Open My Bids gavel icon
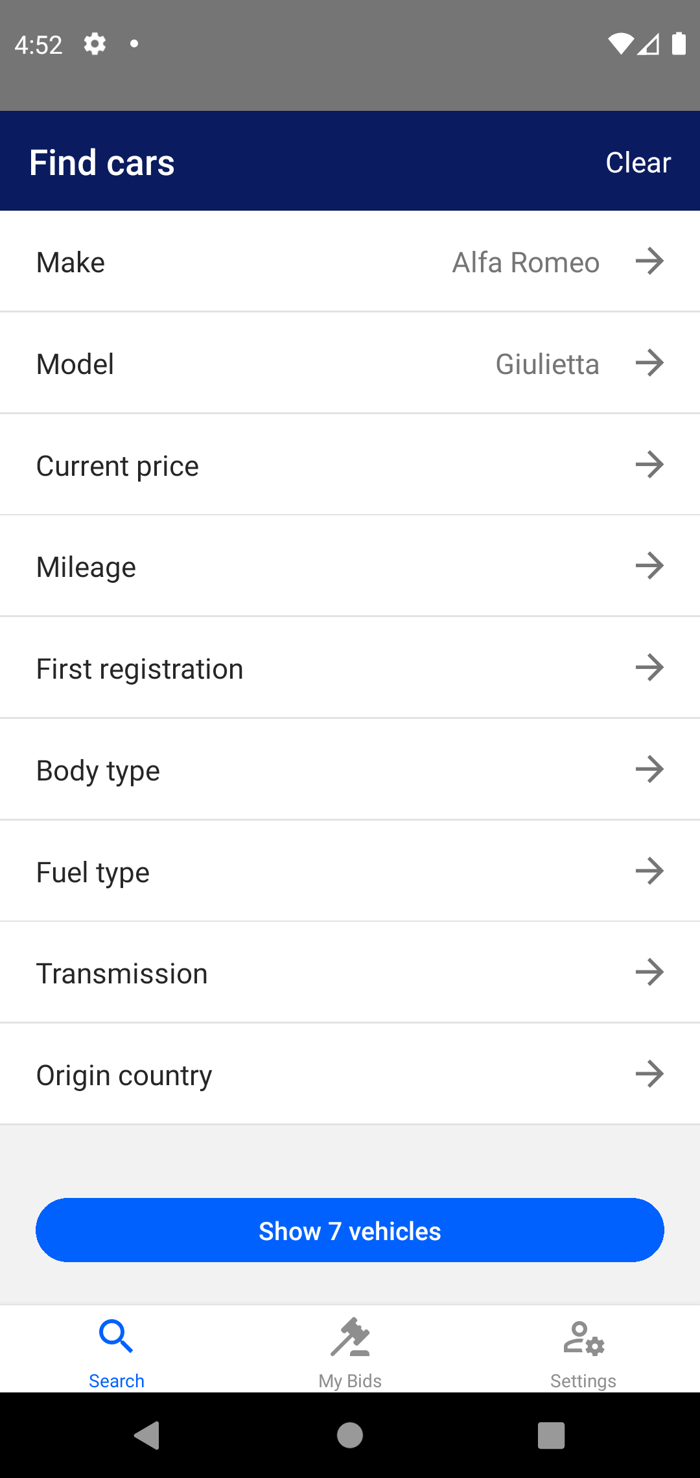This screenshot has height=1478, width=700. pyautogui.click(x=350, y=1337)
